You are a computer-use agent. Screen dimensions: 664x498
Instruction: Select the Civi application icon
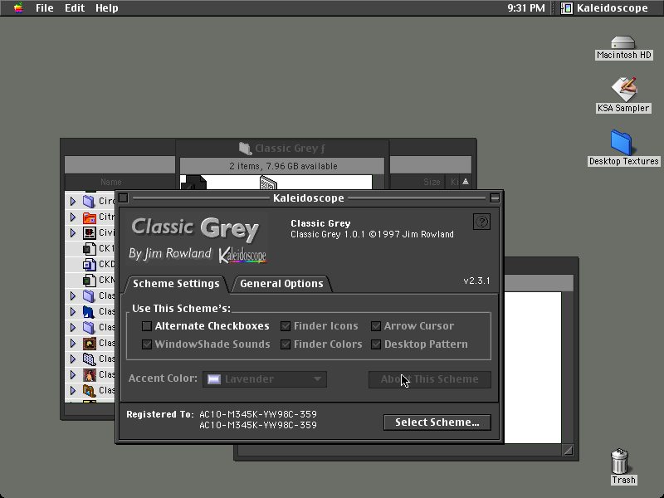[x=89, y=232]
